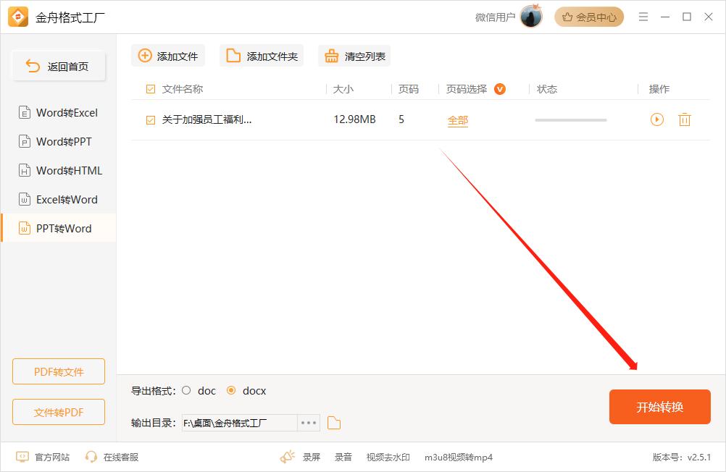Uncheck the 关于加强员工福利 file checkbox
The height and width of the screenshot is (472, 726).
coord(151,120)
